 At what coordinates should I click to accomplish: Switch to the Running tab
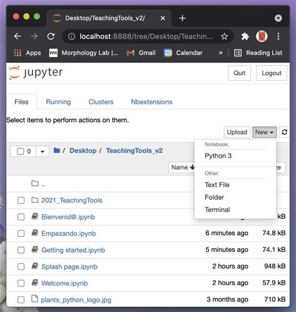pyautogui.click(x=58, y=102)
